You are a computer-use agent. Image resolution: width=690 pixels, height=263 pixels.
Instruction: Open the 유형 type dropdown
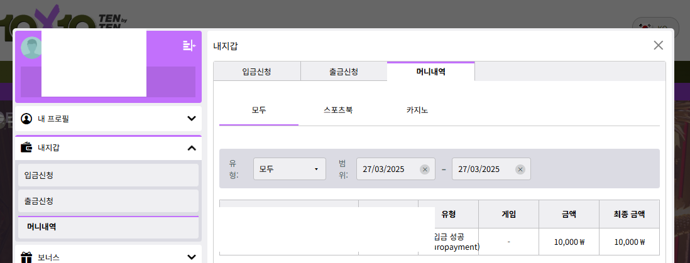[290, 169]
